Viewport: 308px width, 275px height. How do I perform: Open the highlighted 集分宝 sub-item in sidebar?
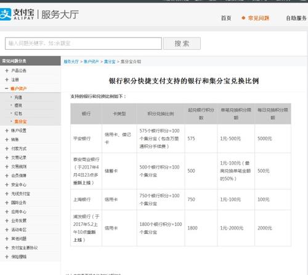pyautogui.click(x=20, y=122)
